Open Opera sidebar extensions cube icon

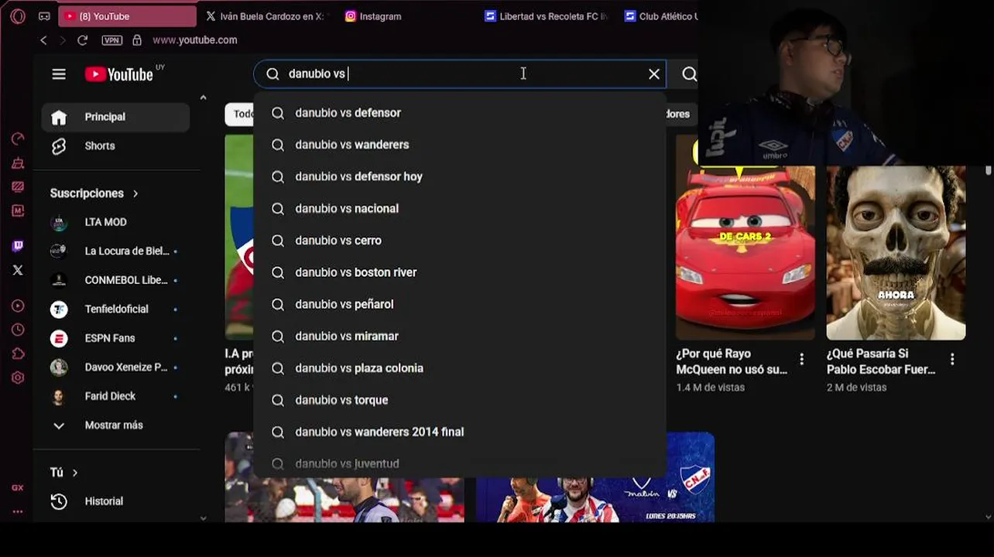[x=18, y=354]
